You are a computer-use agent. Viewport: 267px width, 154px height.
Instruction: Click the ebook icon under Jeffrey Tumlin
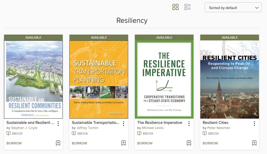point(74,133)
